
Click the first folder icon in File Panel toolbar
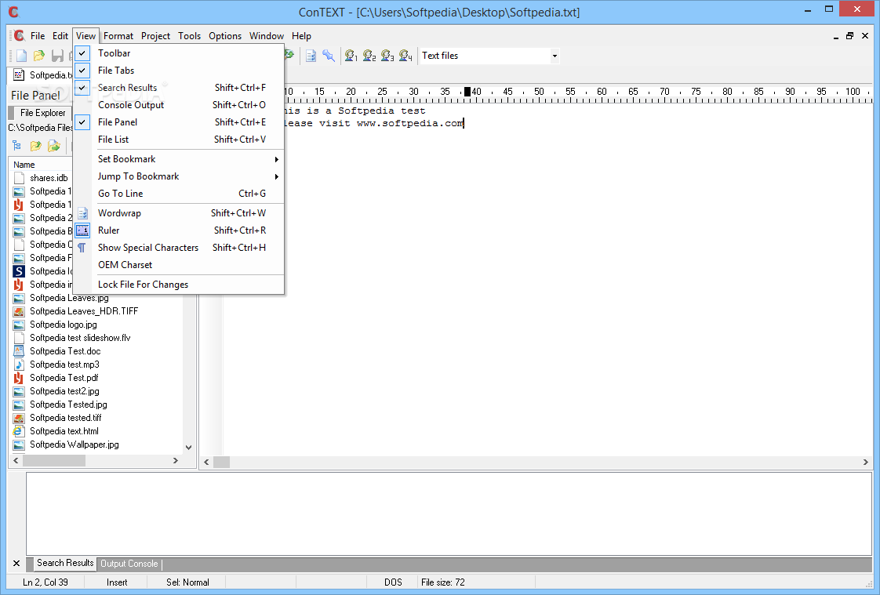[x=35, y=146]
